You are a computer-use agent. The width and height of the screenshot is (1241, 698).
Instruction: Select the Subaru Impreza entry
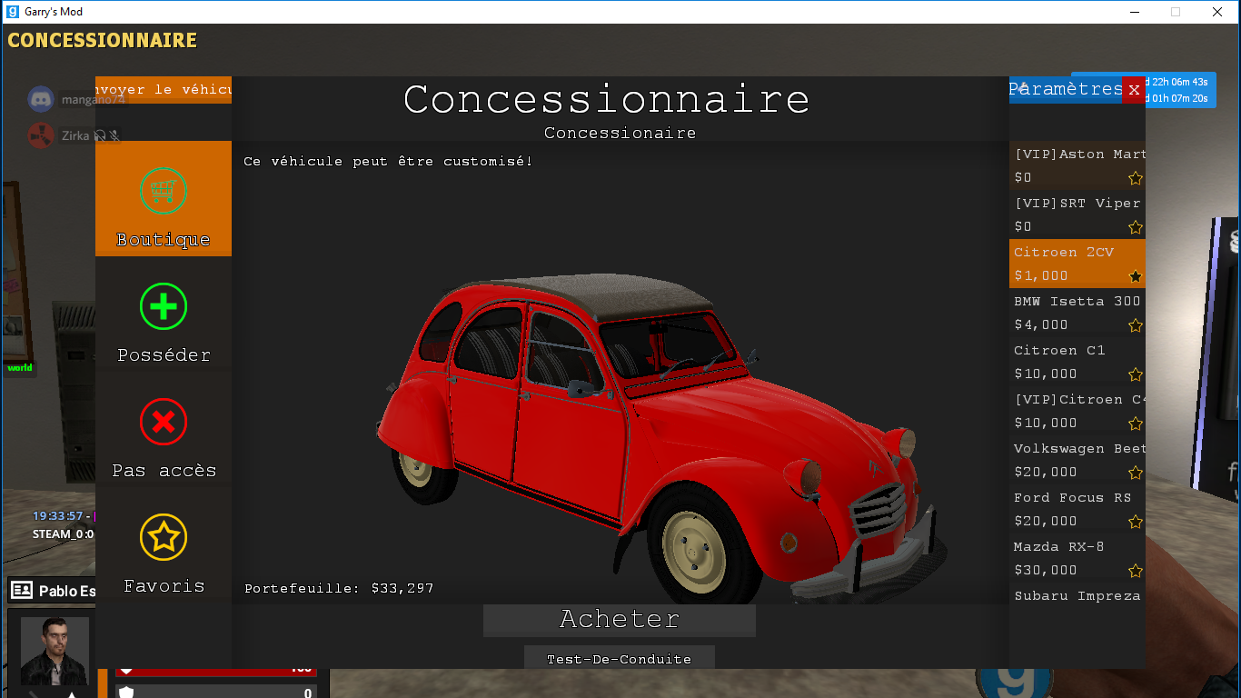pyautogui.click(x=1077, y=595)
